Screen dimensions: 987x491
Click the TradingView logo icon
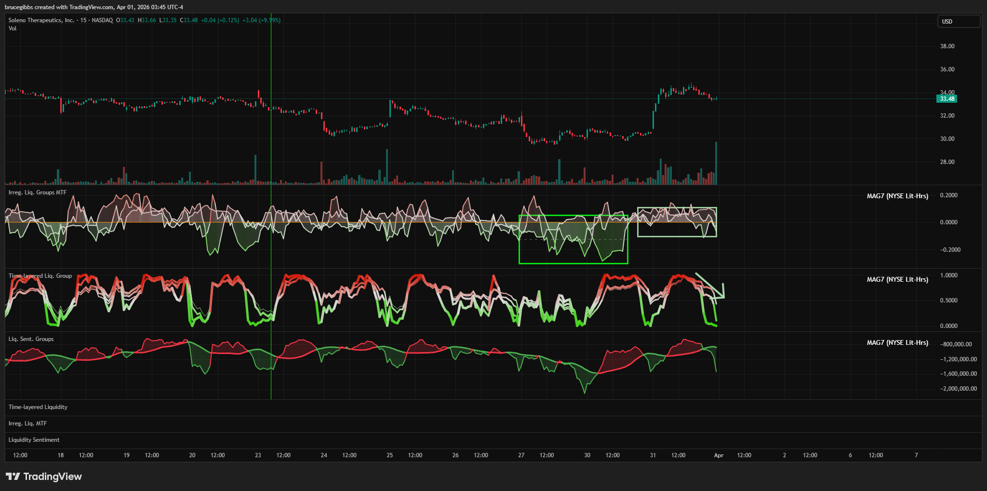coord(13,477)
